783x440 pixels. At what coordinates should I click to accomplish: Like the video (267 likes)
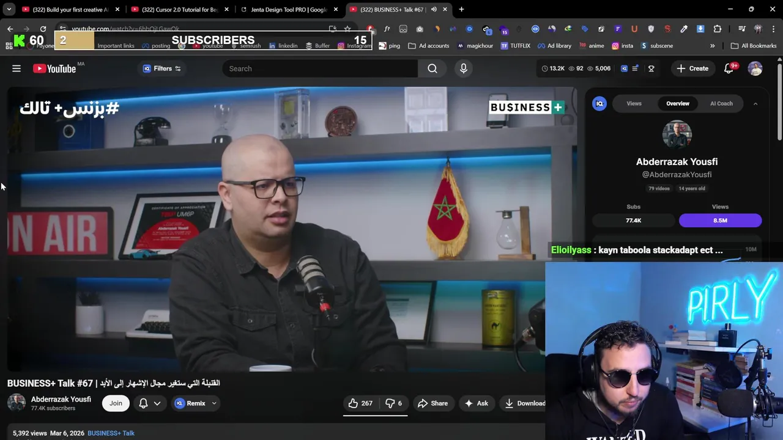(x=360, y=403)
